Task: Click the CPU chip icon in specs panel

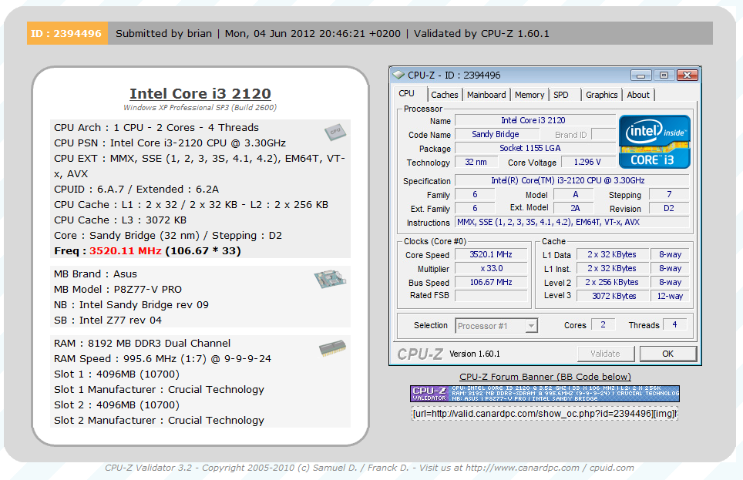Action: [x=335, y=133]
